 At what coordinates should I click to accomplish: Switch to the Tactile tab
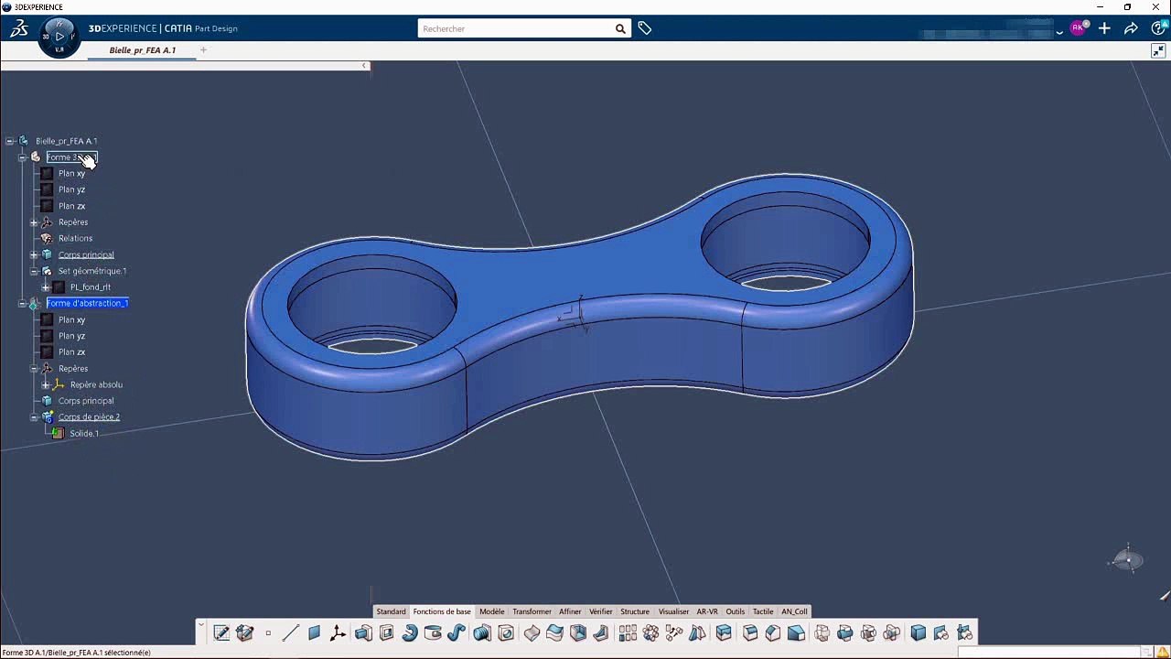pyautogui.click(x=763, y=611)
